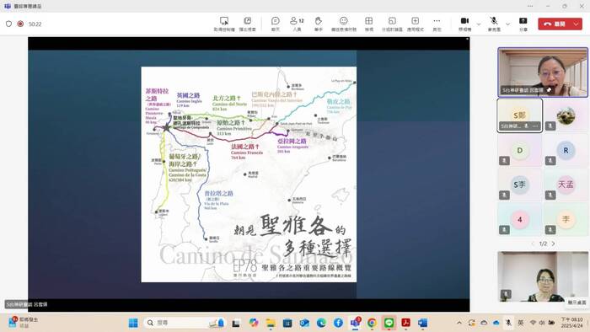590x332 pixels.
Task: Show the People list with 12 participants
Action: [x=297, y=24]
